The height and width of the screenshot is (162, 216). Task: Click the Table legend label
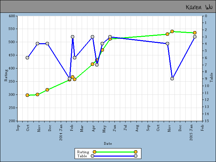click(x=82, y=156)
